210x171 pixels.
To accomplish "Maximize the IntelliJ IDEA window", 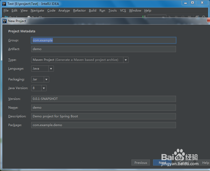I will coord(192,3).
